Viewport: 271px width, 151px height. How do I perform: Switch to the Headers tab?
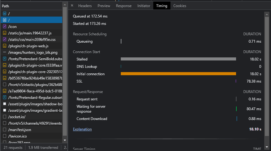tap(85, 6)
